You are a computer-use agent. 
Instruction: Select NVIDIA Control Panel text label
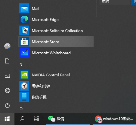(51, 75)
